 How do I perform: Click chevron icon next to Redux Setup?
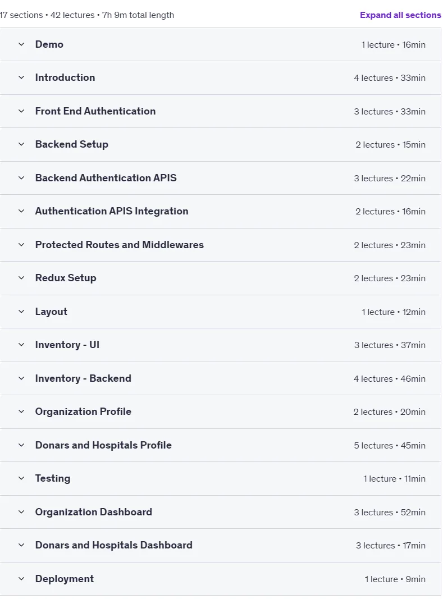coord(21,278)
